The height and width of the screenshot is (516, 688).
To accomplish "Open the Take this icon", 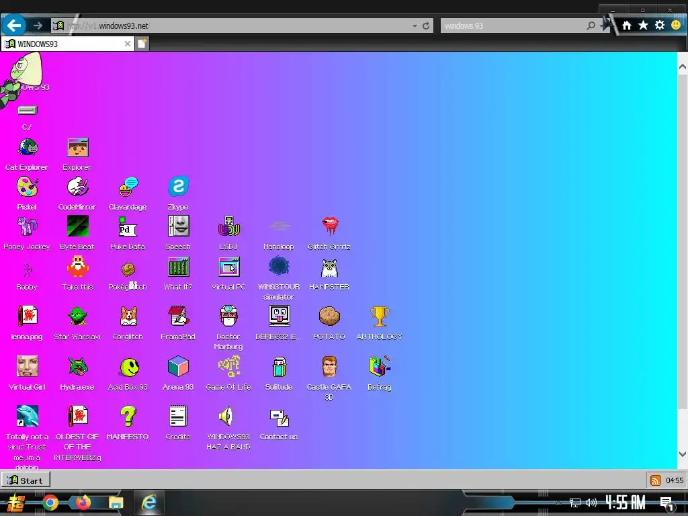I will click(x=78, y=267).
